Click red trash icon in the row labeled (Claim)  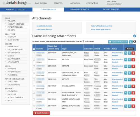pyautogui.click(x=133, y=106)
